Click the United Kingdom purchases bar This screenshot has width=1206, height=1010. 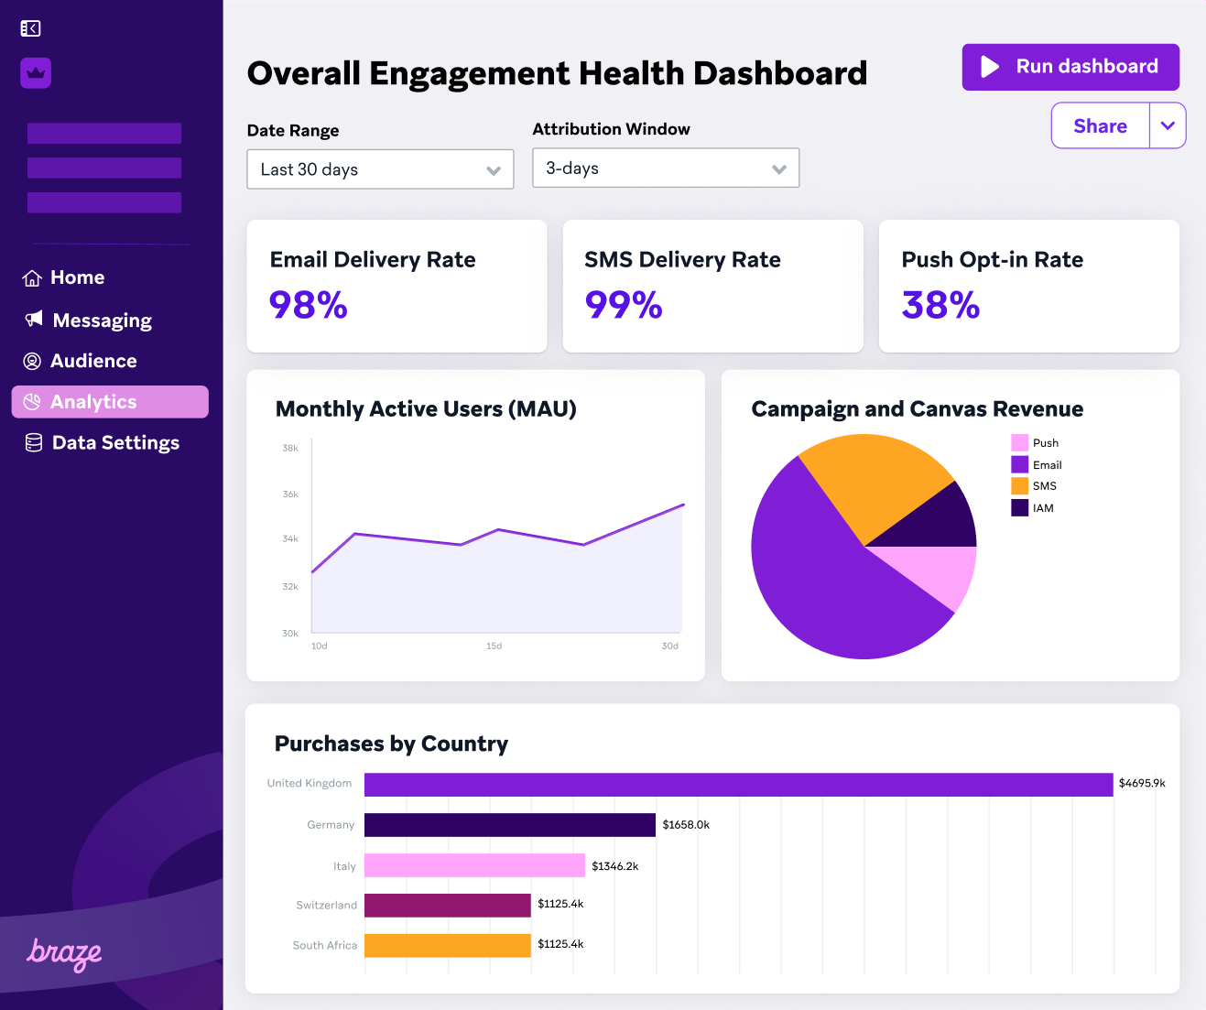coord(739,785)
